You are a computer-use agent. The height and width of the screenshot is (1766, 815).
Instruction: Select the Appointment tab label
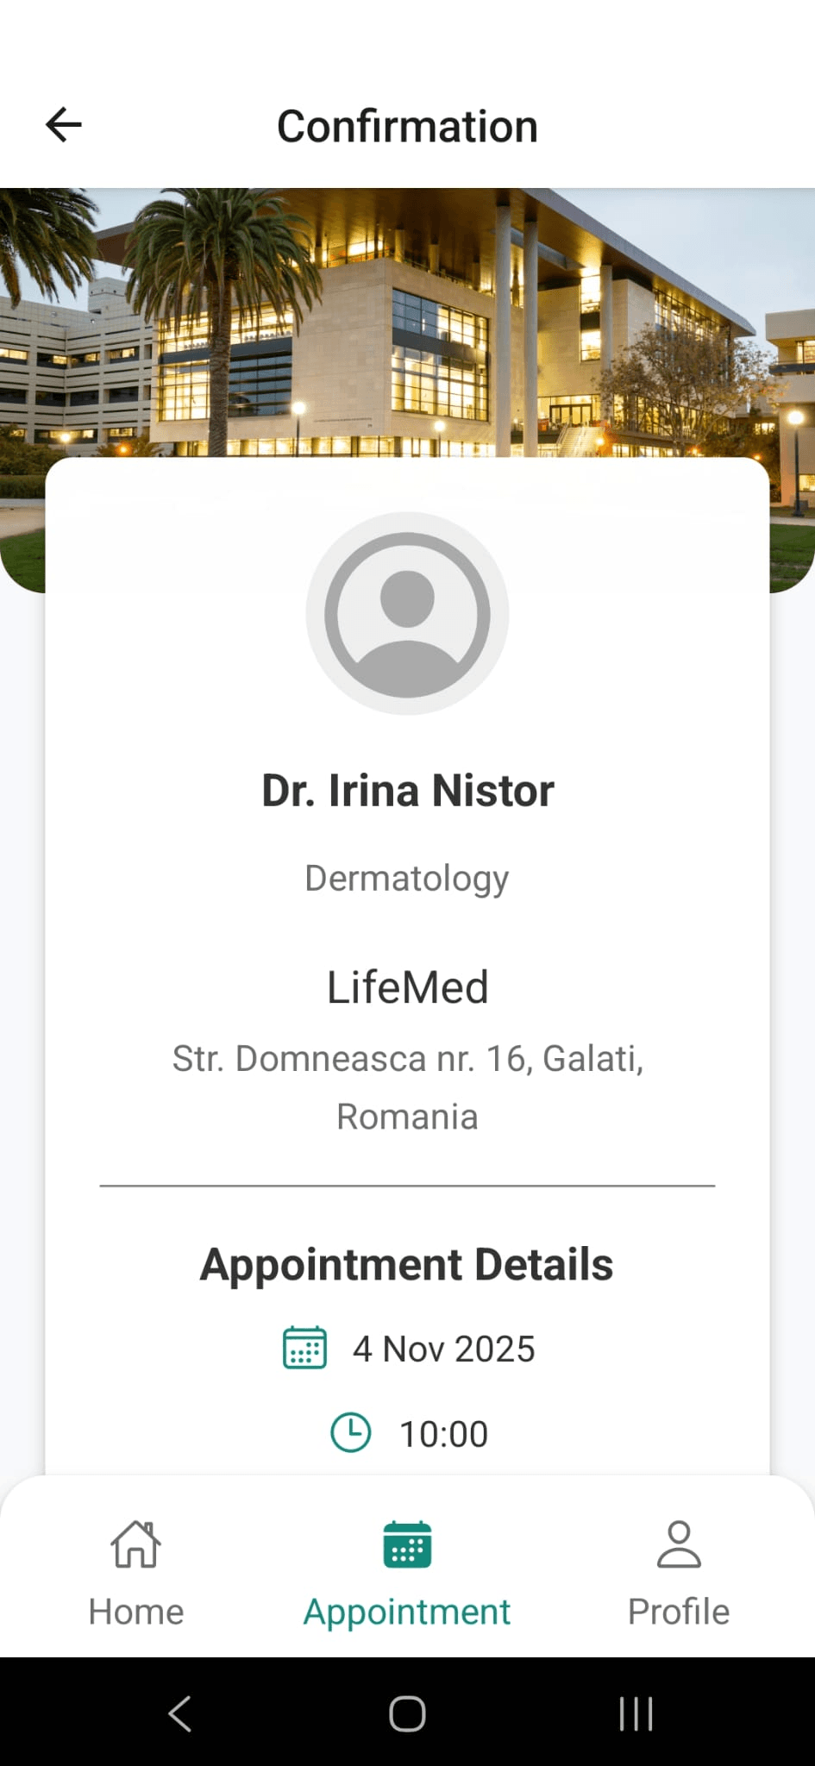click(x=407, y=1612)
